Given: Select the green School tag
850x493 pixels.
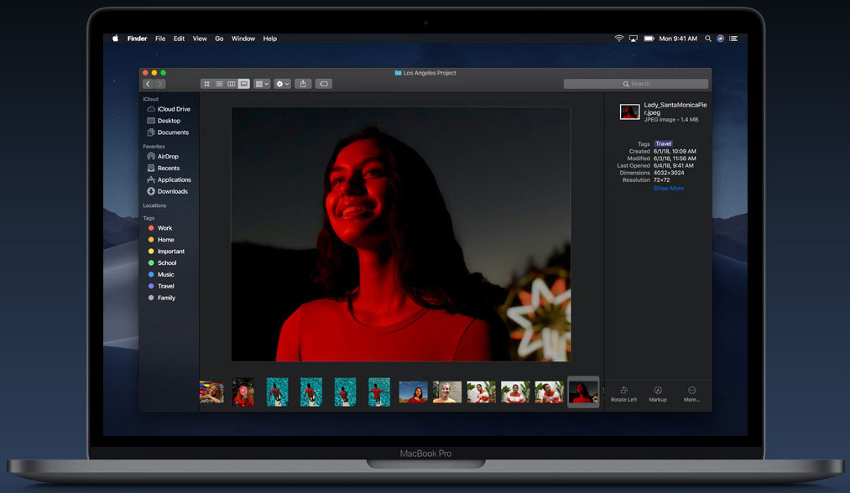Looking at the screenshot, I should [x=162, y=262].
